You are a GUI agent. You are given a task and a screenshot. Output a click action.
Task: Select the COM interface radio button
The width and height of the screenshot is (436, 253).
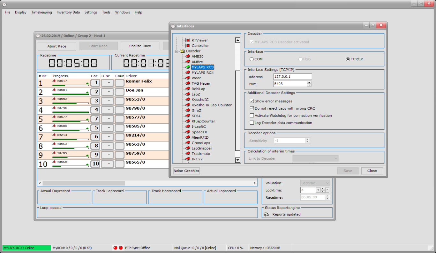[252, 59]
